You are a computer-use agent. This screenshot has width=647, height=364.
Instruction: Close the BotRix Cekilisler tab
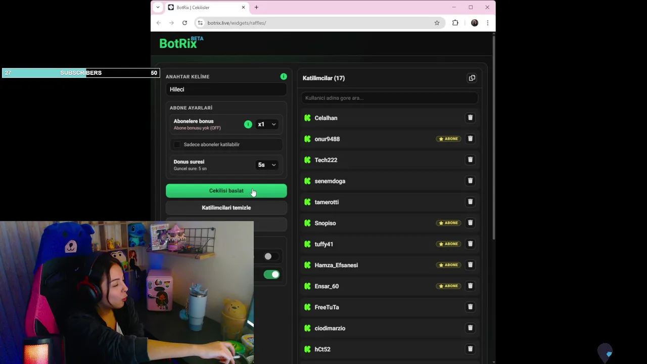tap(243, 8)
